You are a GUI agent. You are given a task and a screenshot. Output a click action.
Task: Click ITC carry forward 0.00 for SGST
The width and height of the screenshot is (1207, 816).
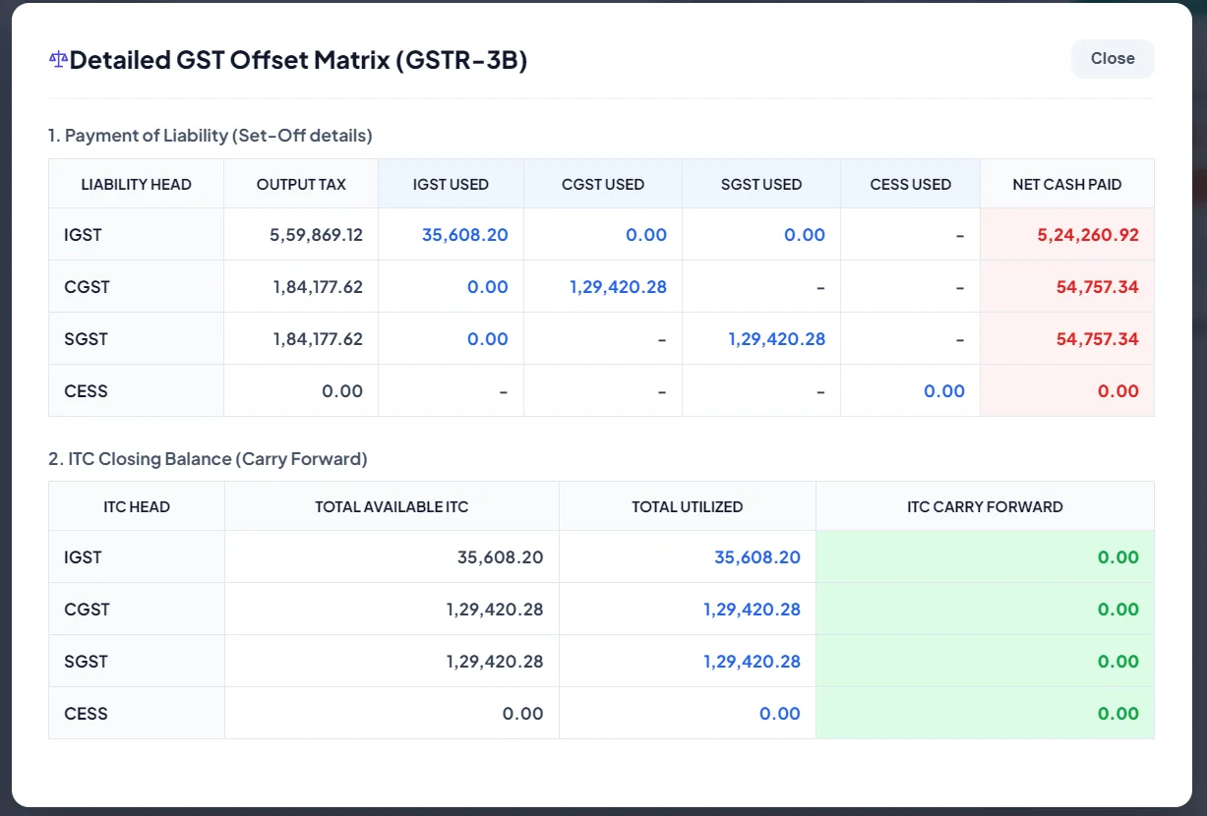tap(1118, 662)
